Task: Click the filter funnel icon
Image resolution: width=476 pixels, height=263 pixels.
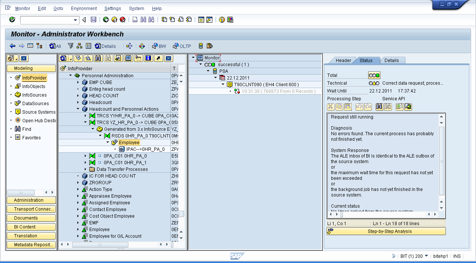Action: coord(71,46)
